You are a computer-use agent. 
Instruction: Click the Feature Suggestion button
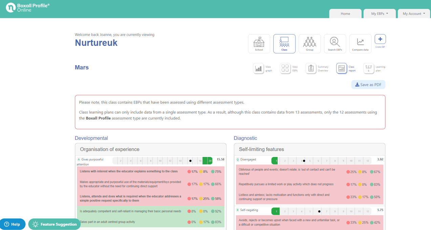54,224
